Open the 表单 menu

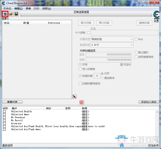tap(28, 9)
